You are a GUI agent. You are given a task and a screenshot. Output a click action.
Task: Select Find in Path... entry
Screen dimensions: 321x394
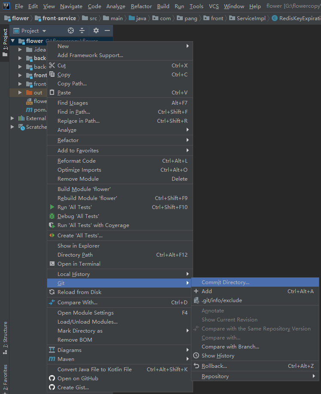pyautogui.click(x=120, y=112)
